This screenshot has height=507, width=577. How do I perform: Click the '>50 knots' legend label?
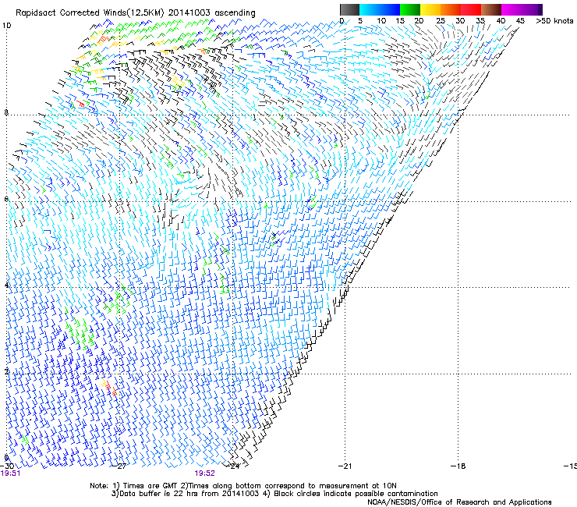[x=554, y=21]
